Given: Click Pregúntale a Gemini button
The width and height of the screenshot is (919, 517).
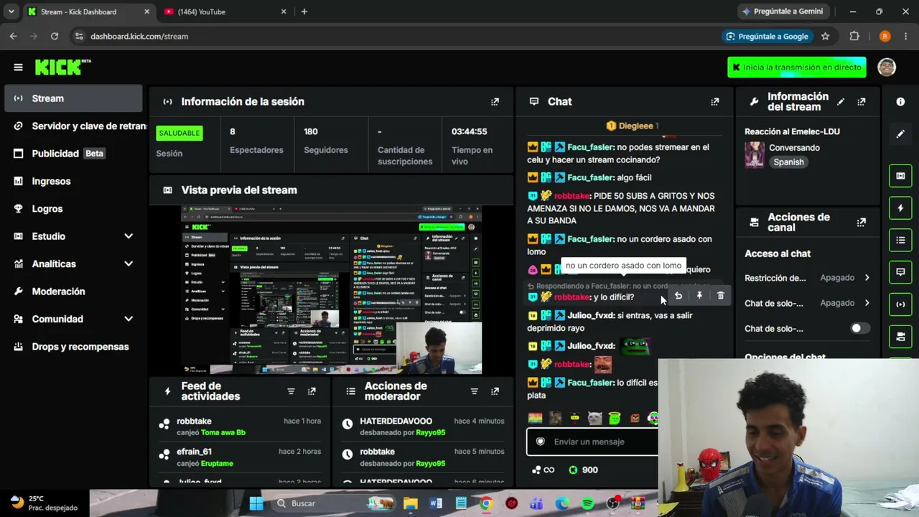Looking at the screenshot, I should coord(783,11).
